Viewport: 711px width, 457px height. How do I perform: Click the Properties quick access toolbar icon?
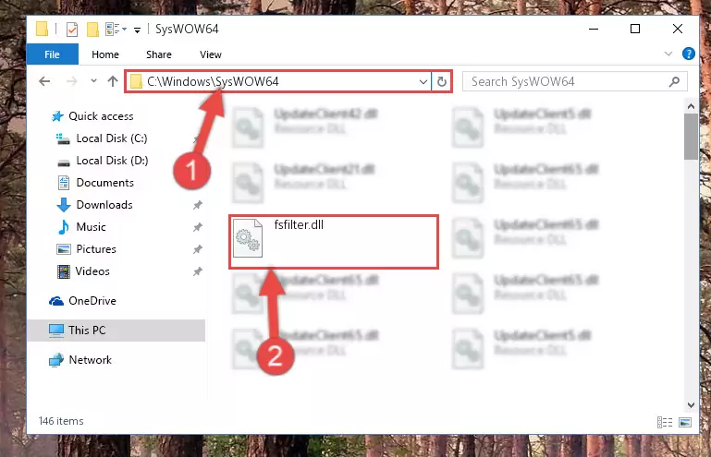click(x=71, y=30)
